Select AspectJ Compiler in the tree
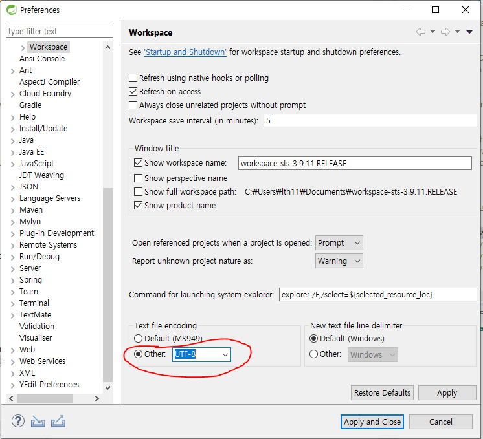The image size is (483, 439). pos(50,82)
